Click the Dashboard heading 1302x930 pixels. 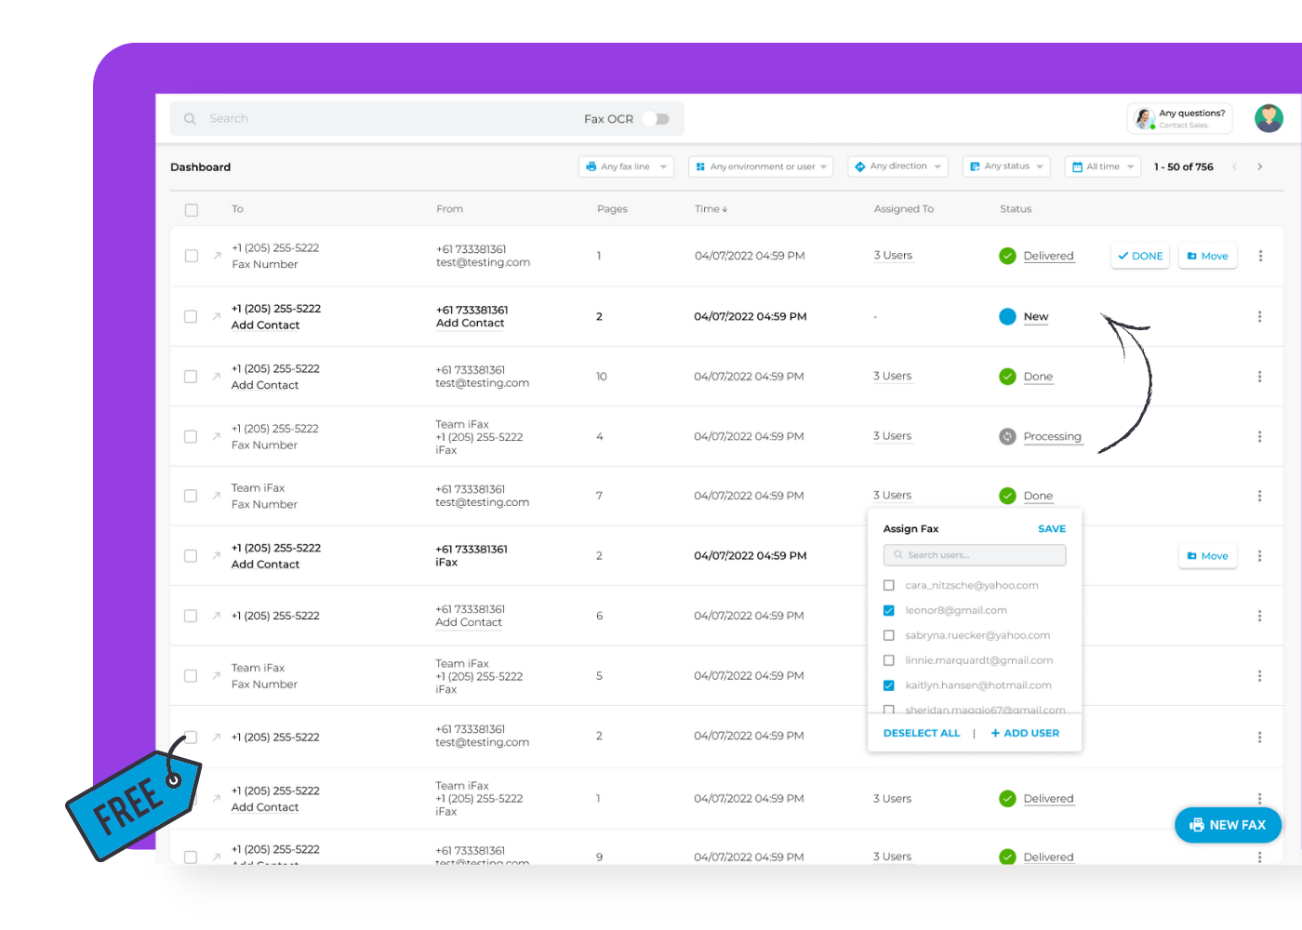(x=201, y=167)
